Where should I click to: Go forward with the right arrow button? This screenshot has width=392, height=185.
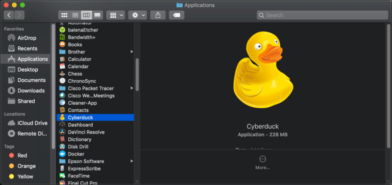[x=19, y=15]
